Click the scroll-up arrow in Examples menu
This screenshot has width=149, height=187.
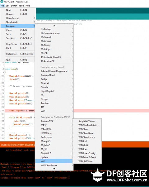click(54, 26)
